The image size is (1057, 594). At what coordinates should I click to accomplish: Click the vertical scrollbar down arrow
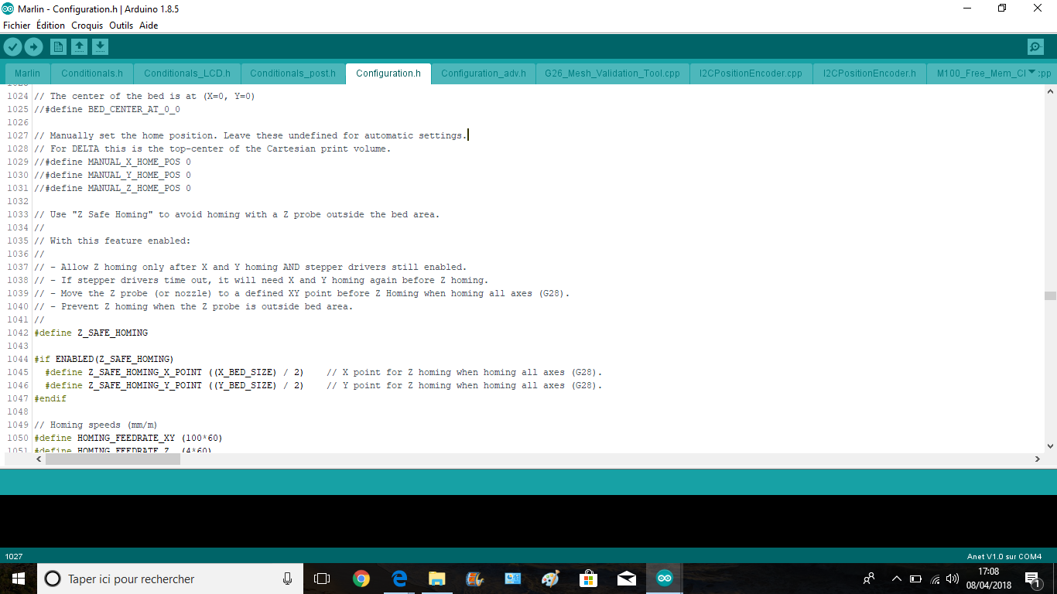click(x=1050, y=445)
